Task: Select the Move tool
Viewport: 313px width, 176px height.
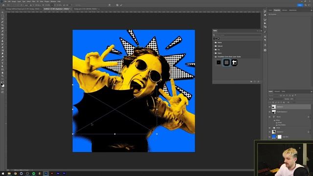Action: click(x=2, y=12)
